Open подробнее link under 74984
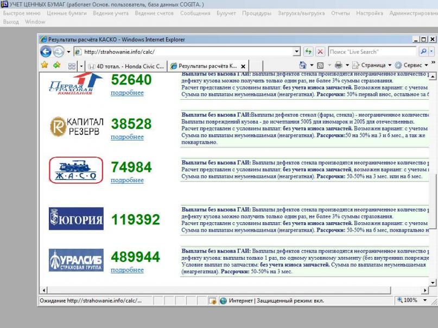 click(127, 180)
